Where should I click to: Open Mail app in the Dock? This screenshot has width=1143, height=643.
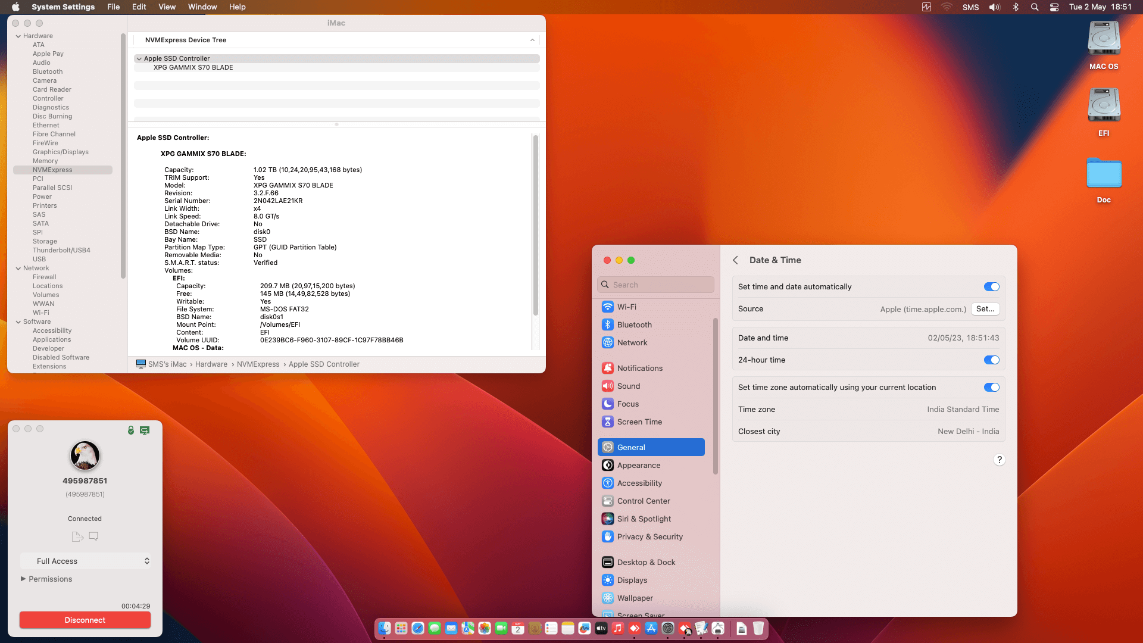[451, 628]
